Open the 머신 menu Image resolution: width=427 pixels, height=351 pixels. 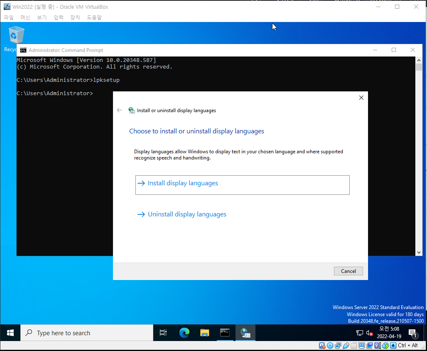[25, 17]
